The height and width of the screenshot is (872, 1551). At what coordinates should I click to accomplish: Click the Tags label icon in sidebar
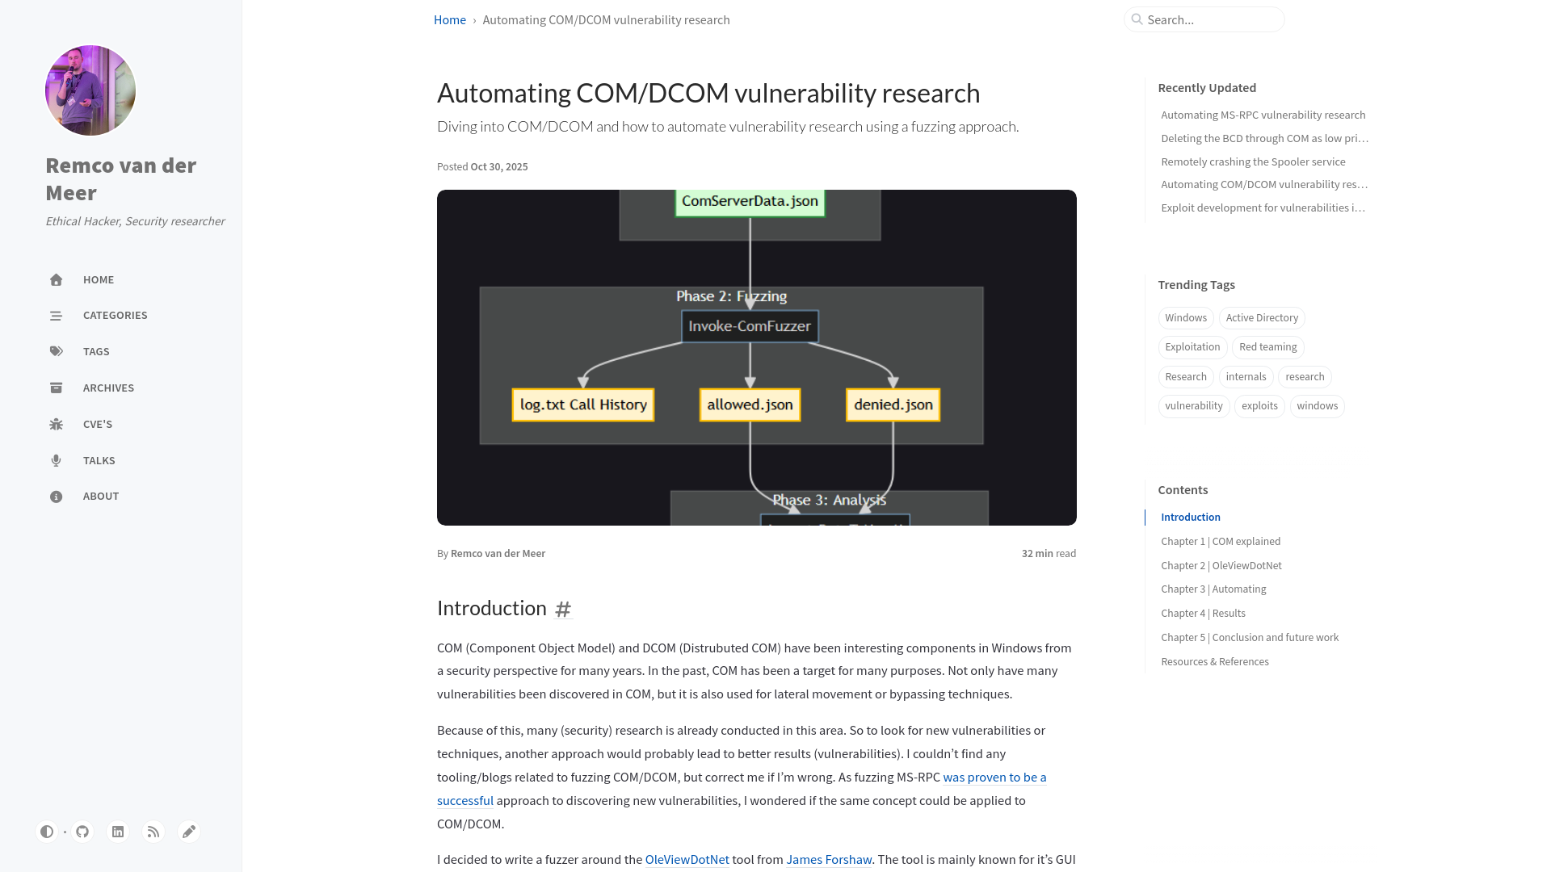pos(56,351)
